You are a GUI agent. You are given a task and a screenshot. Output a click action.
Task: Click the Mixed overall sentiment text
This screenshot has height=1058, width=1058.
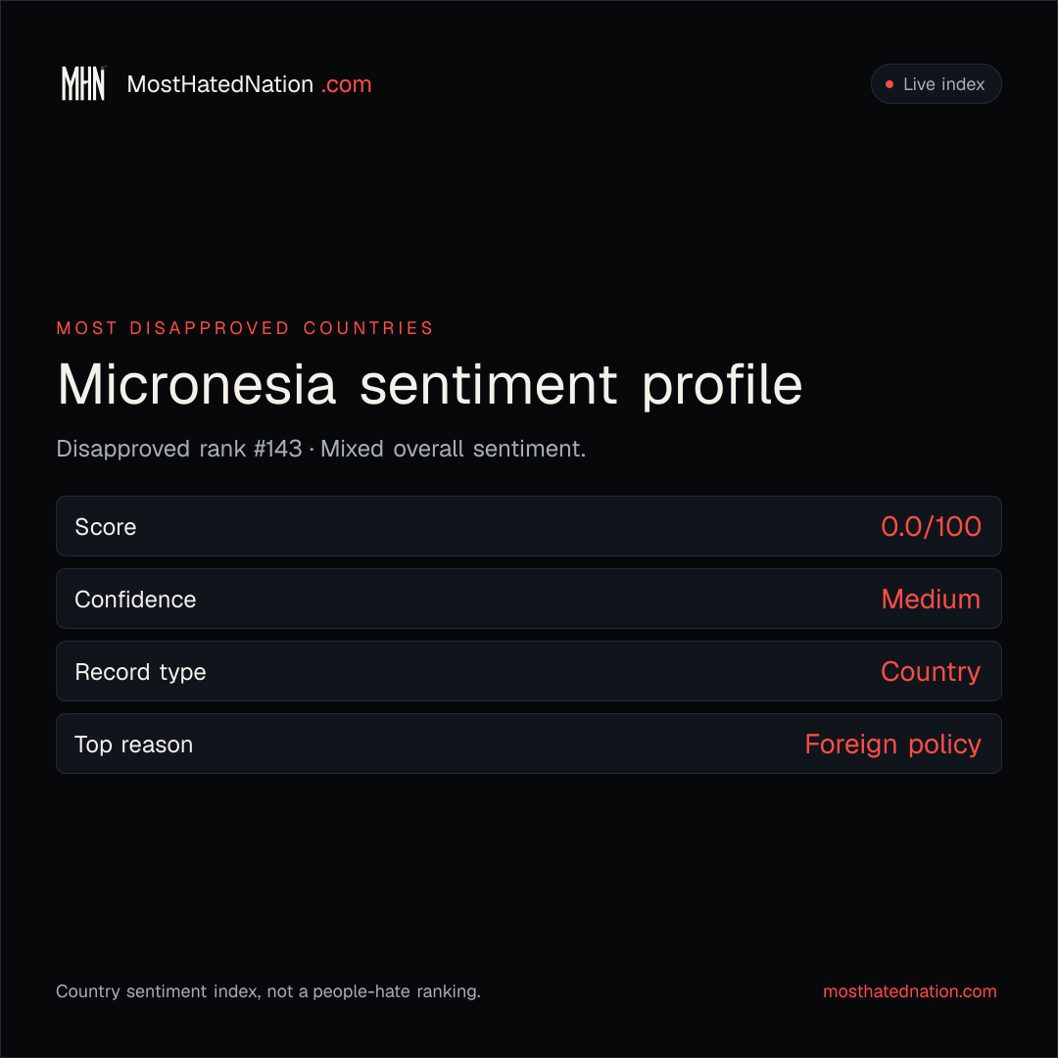pyautogui.click(x=453, y=449)
